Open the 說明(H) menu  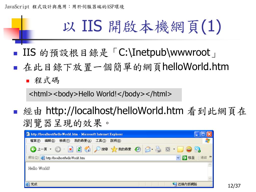(x=115, y=141)
